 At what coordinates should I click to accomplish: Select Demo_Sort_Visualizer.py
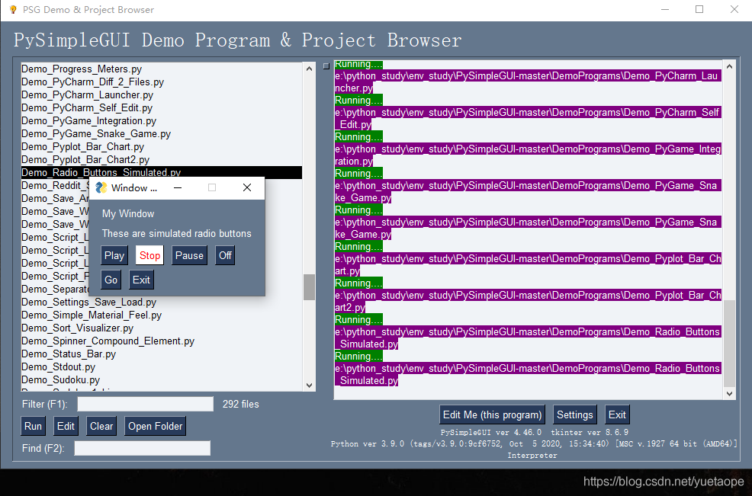162,328
